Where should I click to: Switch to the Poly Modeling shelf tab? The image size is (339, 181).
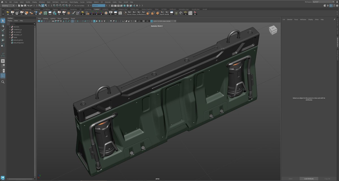pos(27,9)
